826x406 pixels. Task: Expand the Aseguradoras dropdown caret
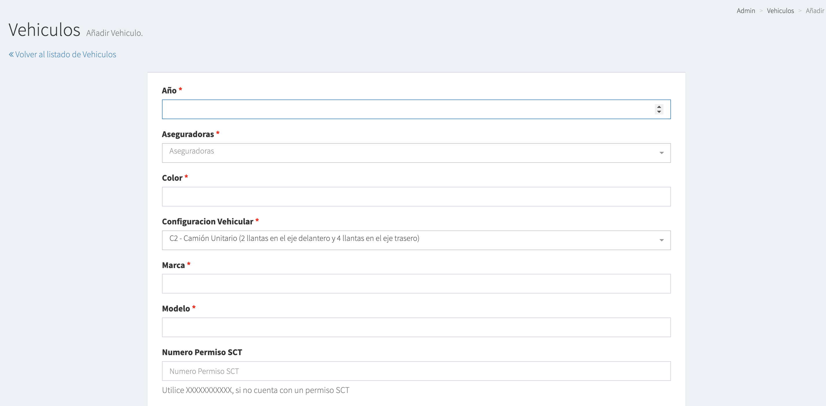(661, 153)
